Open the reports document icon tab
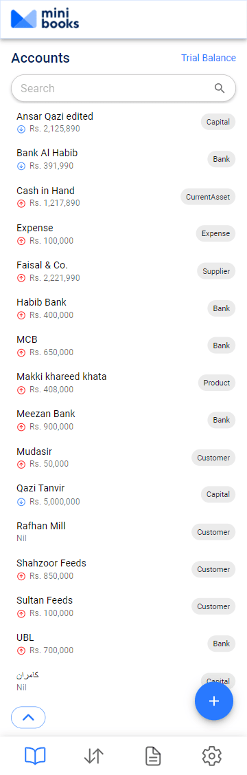This screenshot has width=247, height=775. [153, 756]
